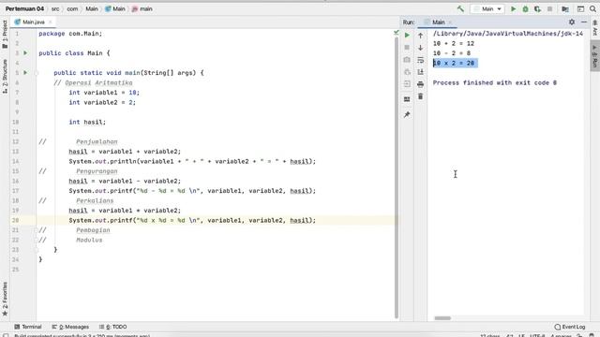Open the Structure tool window
Viewport: 600px width, 337px height.
[x=5, y=77]
